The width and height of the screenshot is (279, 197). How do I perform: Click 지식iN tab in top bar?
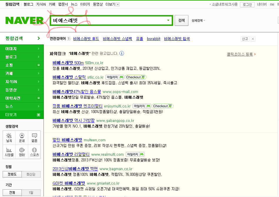pos(41,4)
